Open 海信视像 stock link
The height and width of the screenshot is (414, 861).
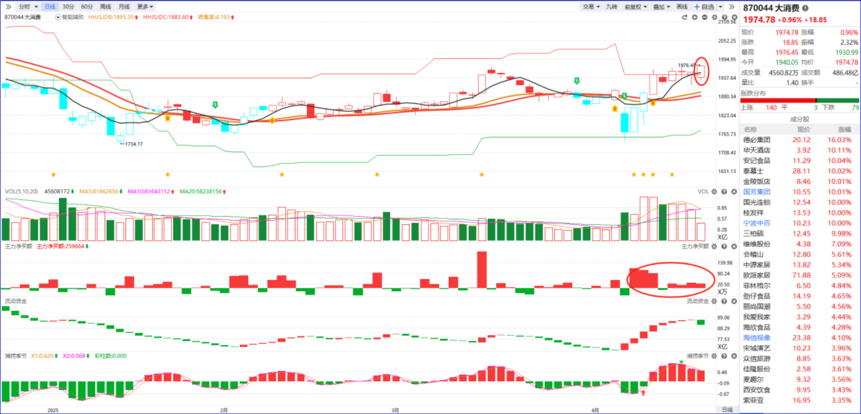(757, 338)
